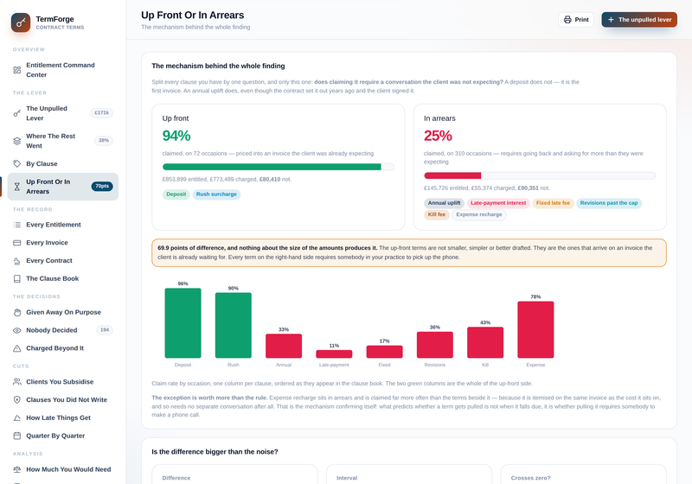The width and height of the screenshot is (692, 484).
Task: Click the green Deposit 96% chart bar
Action: click(x=183, y=323)
